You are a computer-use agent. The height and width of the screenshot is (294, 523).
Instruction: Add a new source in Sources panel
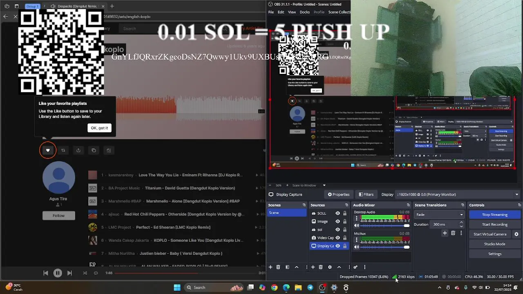coord(313,267)
